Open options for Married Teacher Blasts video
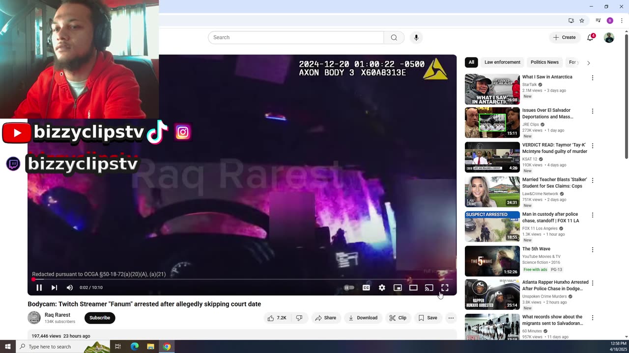 click(x=592, y=180)
